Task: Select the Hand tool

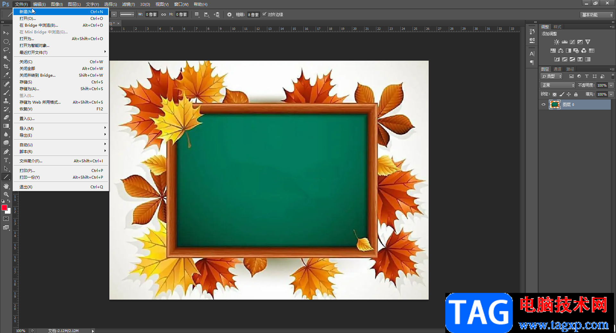Action: pos(6,186)
